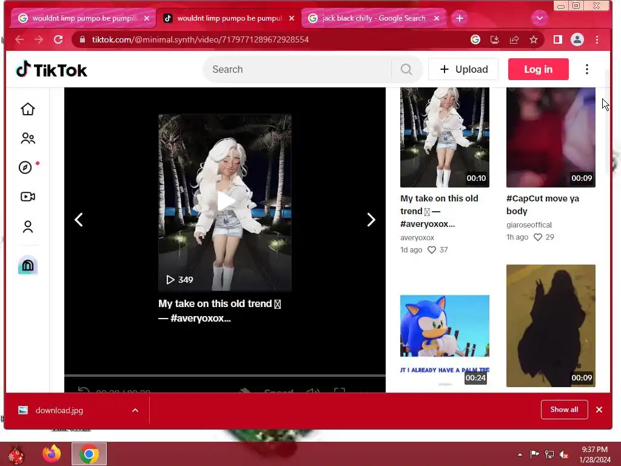Open the #CapCut move ya body thumbnail
Viewport: 621px width, 466px height.
(551, 137)
